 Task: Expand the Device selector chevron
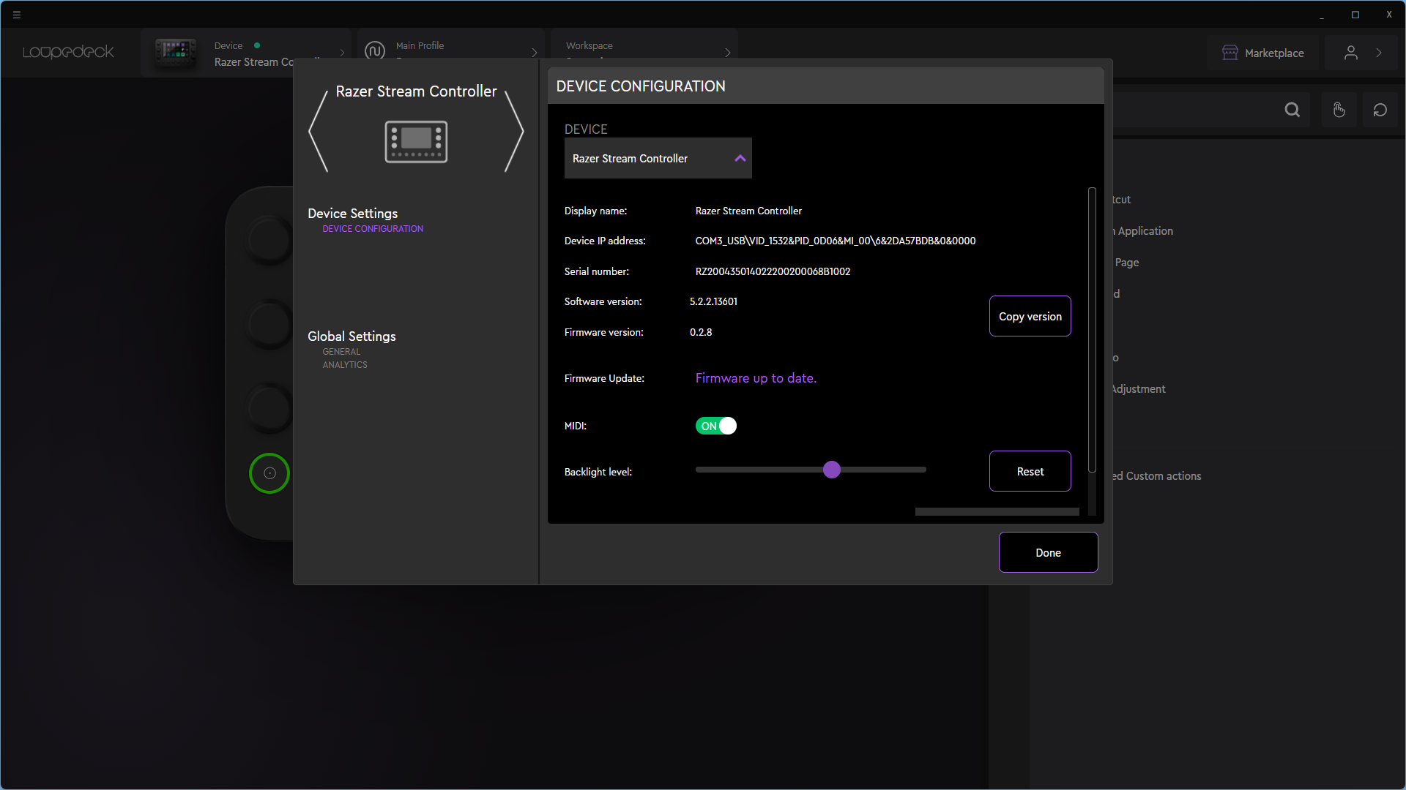click(342, 53)
